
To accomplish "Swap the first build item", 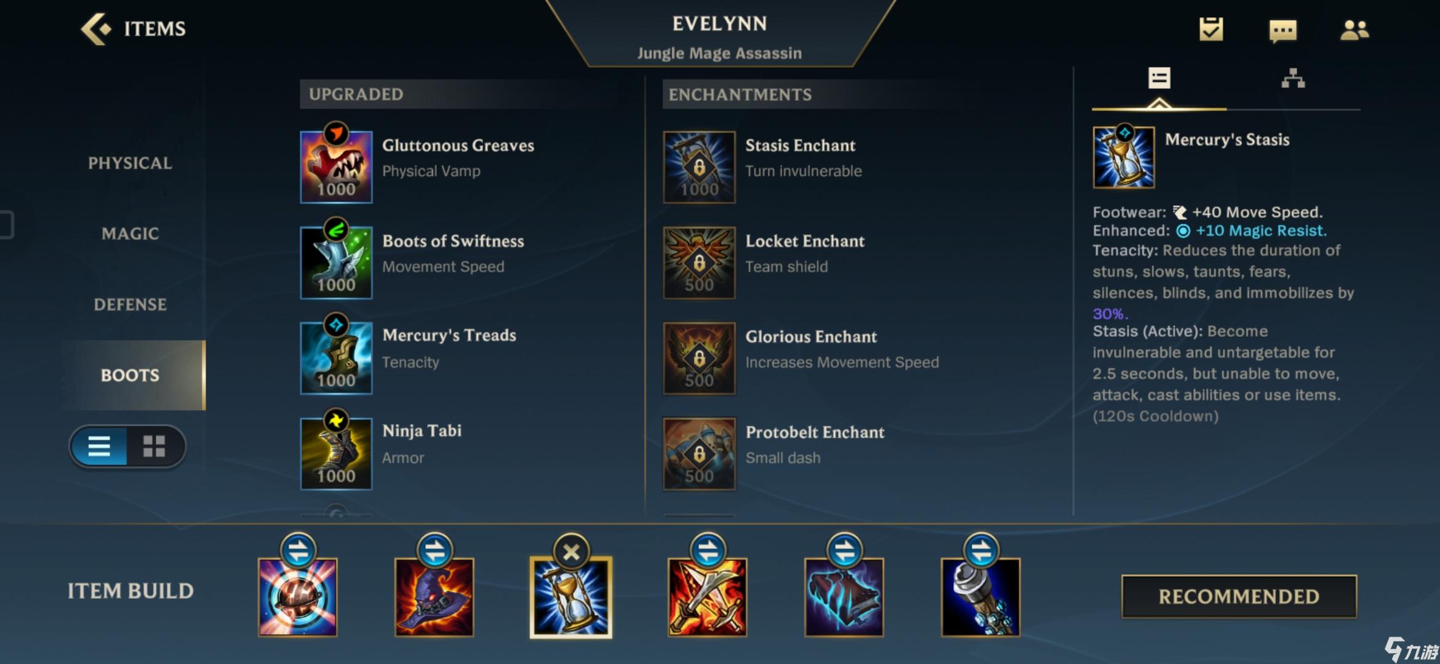I will [x=298, y=550].
